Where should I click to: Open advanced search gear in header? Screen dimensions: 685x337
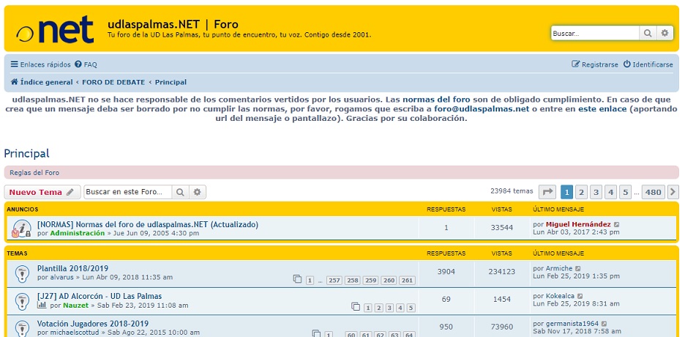click(x=665, y=33)
